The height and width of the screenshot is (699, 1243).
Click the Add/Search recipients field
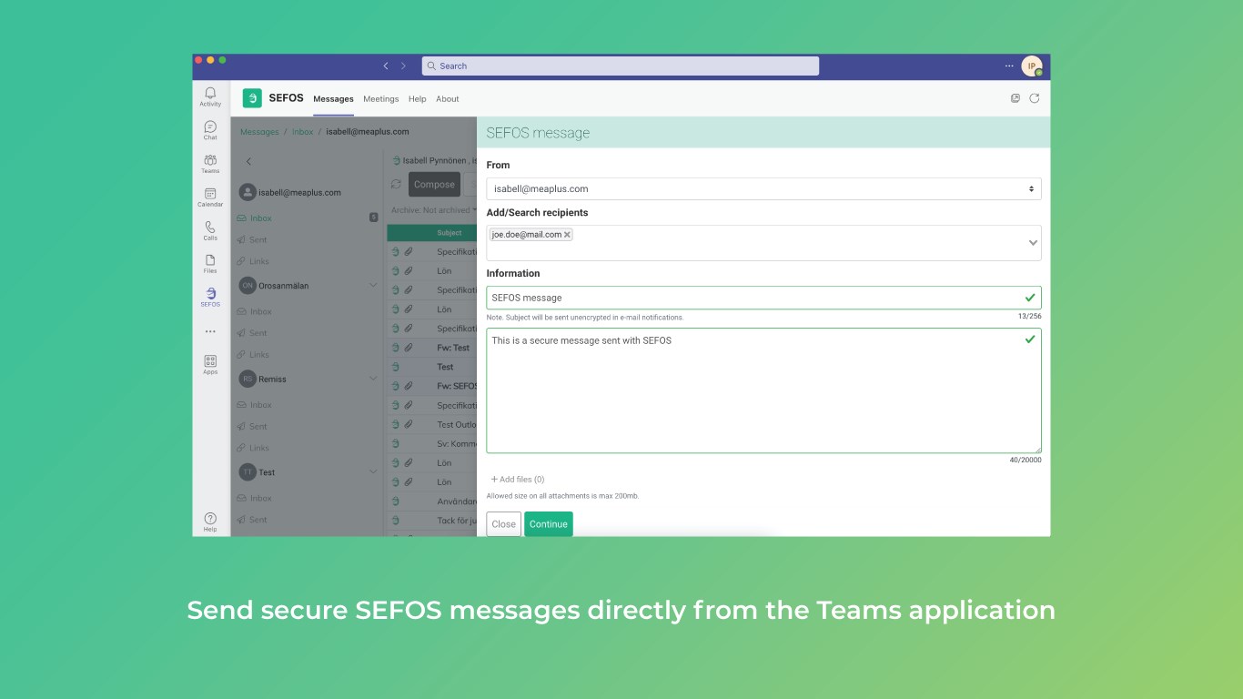click(763, 243)
